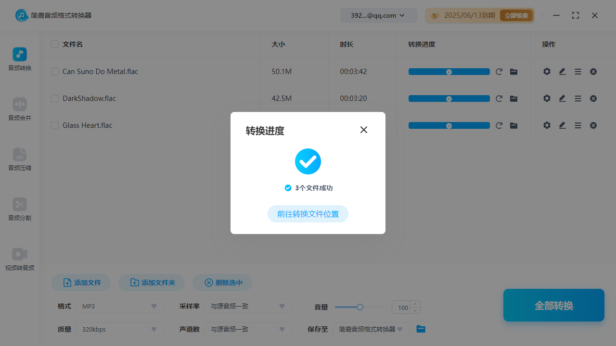Viewport: 616px width, 346px height.
Task: Browse save location folder icon
Action: click(421, 329)
